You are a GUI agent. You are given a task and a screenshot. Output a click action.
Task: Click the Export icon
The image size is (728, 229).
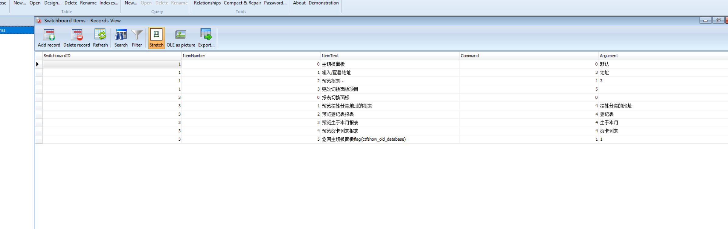pos(206,35)
